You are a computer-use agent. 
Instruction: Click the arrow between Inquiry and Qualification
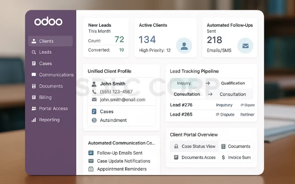208,83
